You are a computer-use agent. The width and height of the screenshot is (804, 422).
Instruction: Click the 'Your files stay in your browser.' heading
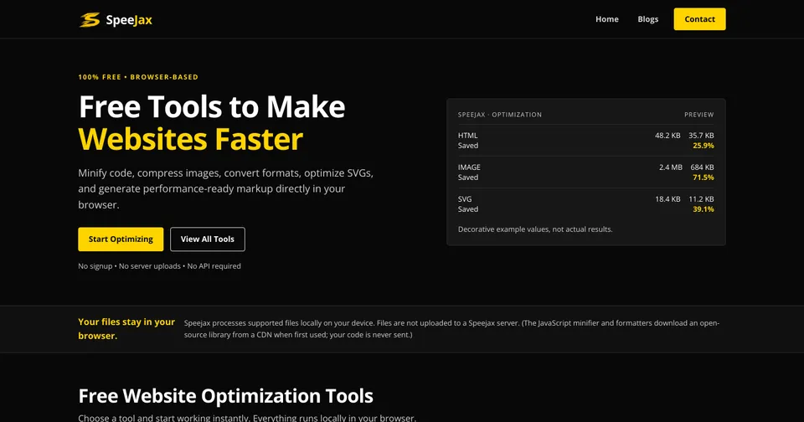126,329
